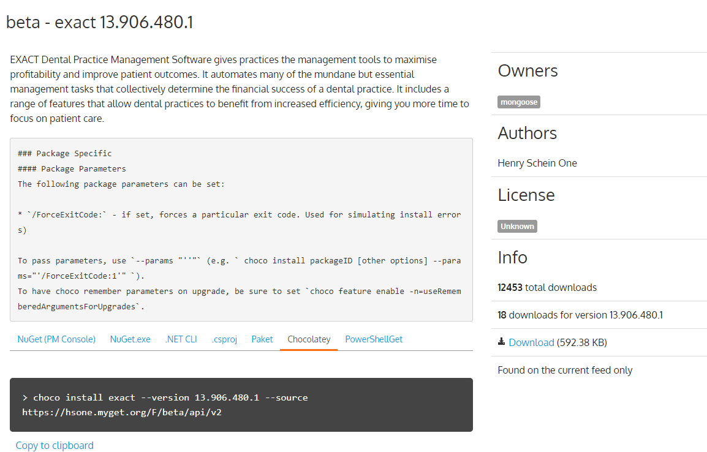Click the mongoose owner badge

pyautogui.click(x=519, y=102)
